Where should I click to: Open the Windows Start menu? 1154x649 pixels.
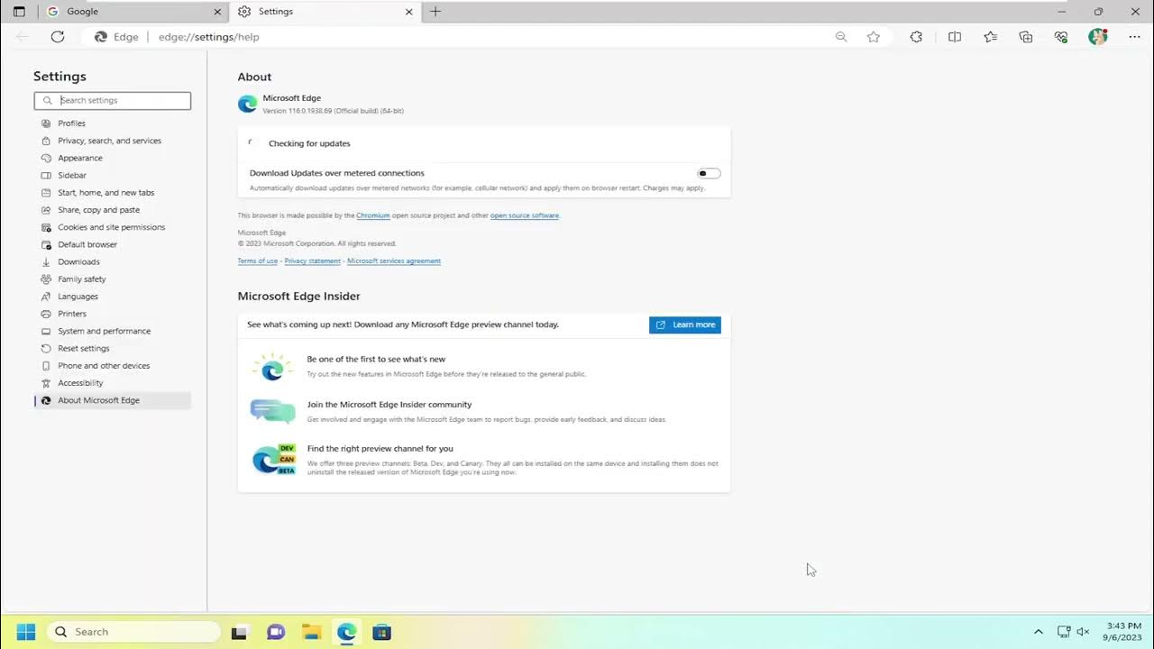point(25,632)
